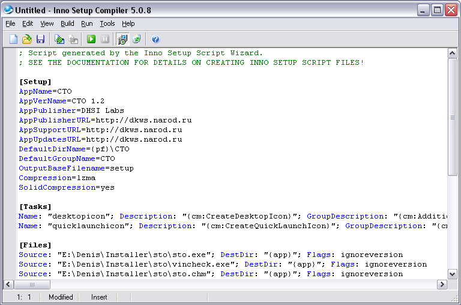
Task: Click the horizontal scrollbar left arrow
Action: (8, 285)
